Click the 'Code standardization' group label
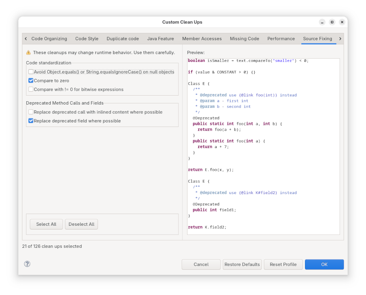The height and width of the screenshot is (295, 366). click(x=48, y=63)
